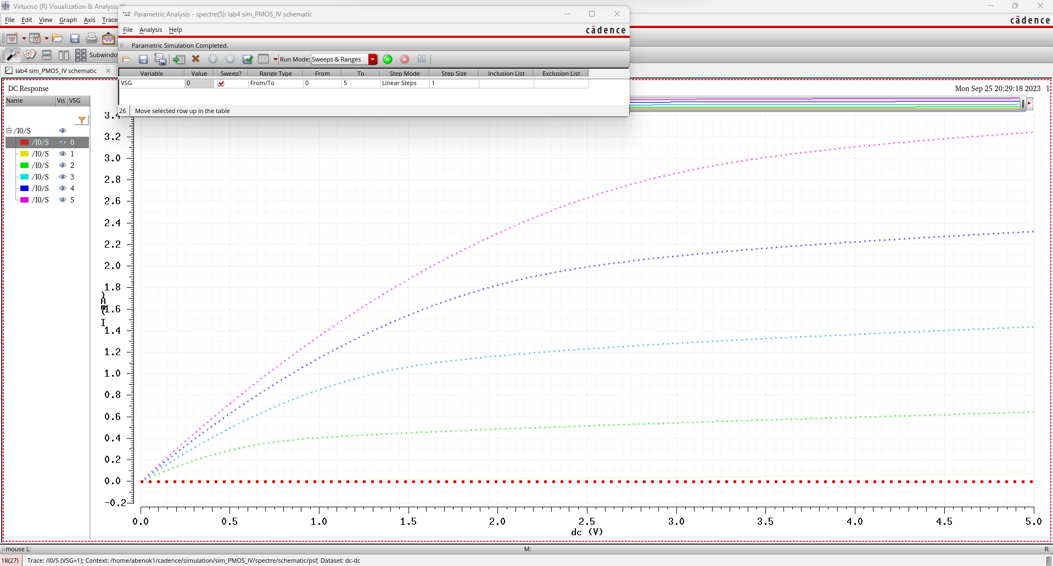
Task: Click the red color swatch for trace 0
Action: point(24,142)
